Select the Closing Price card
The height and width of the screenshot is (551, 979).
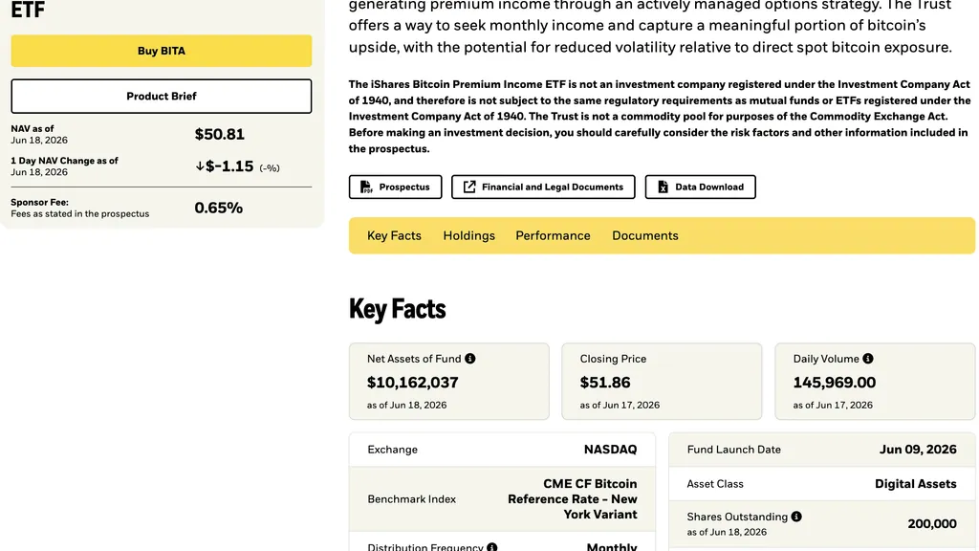(662, 381)
